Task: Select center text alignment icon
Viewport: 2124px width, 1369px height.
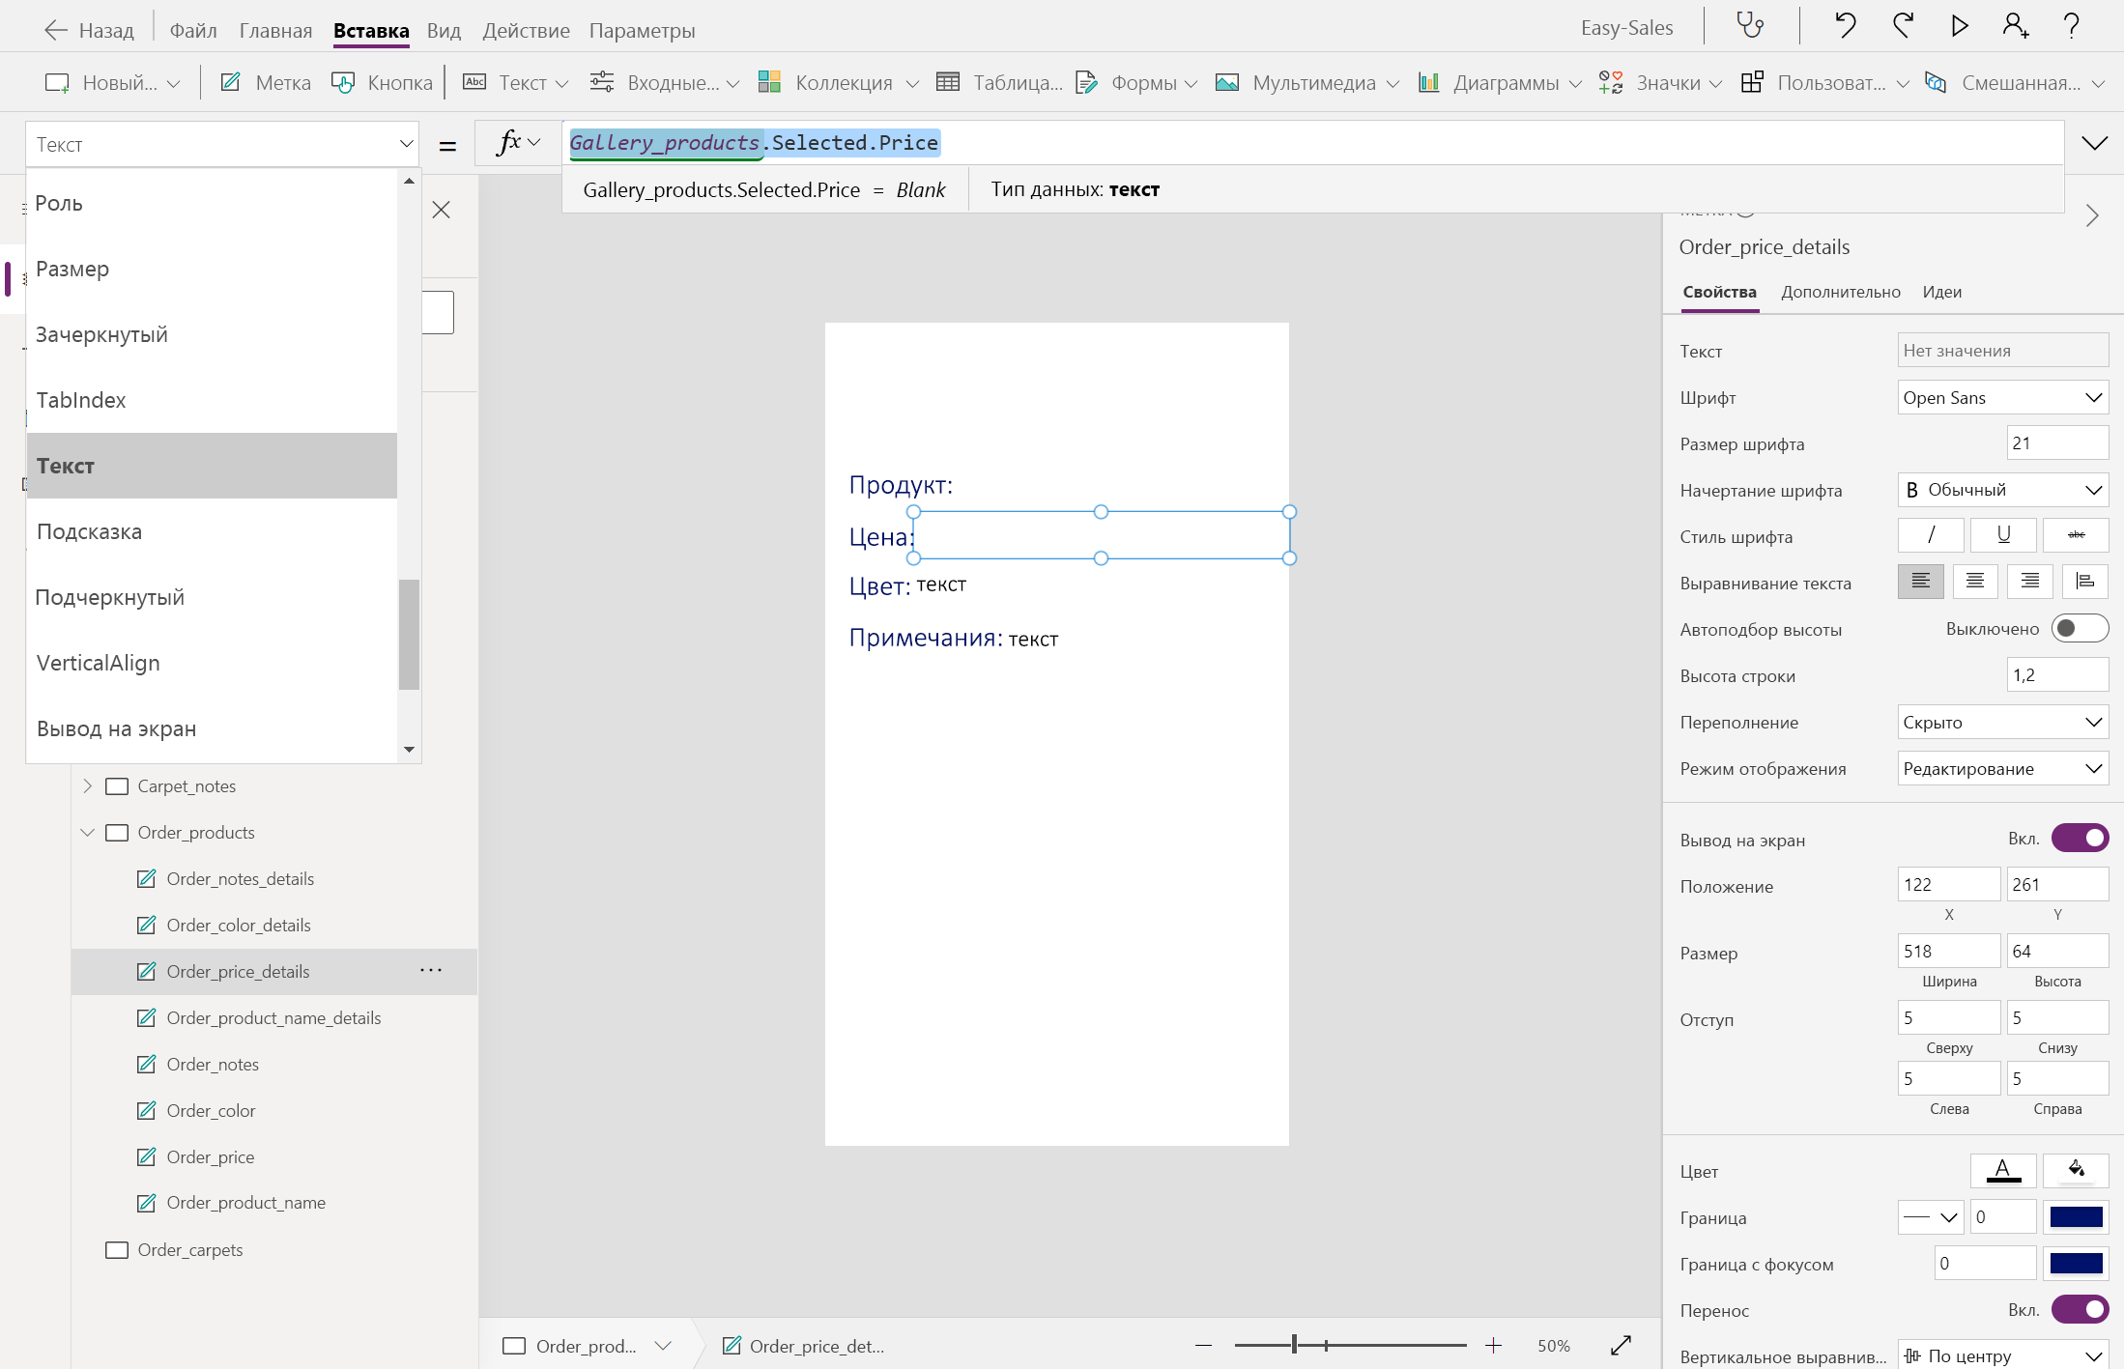Action: pos(1974,582)
